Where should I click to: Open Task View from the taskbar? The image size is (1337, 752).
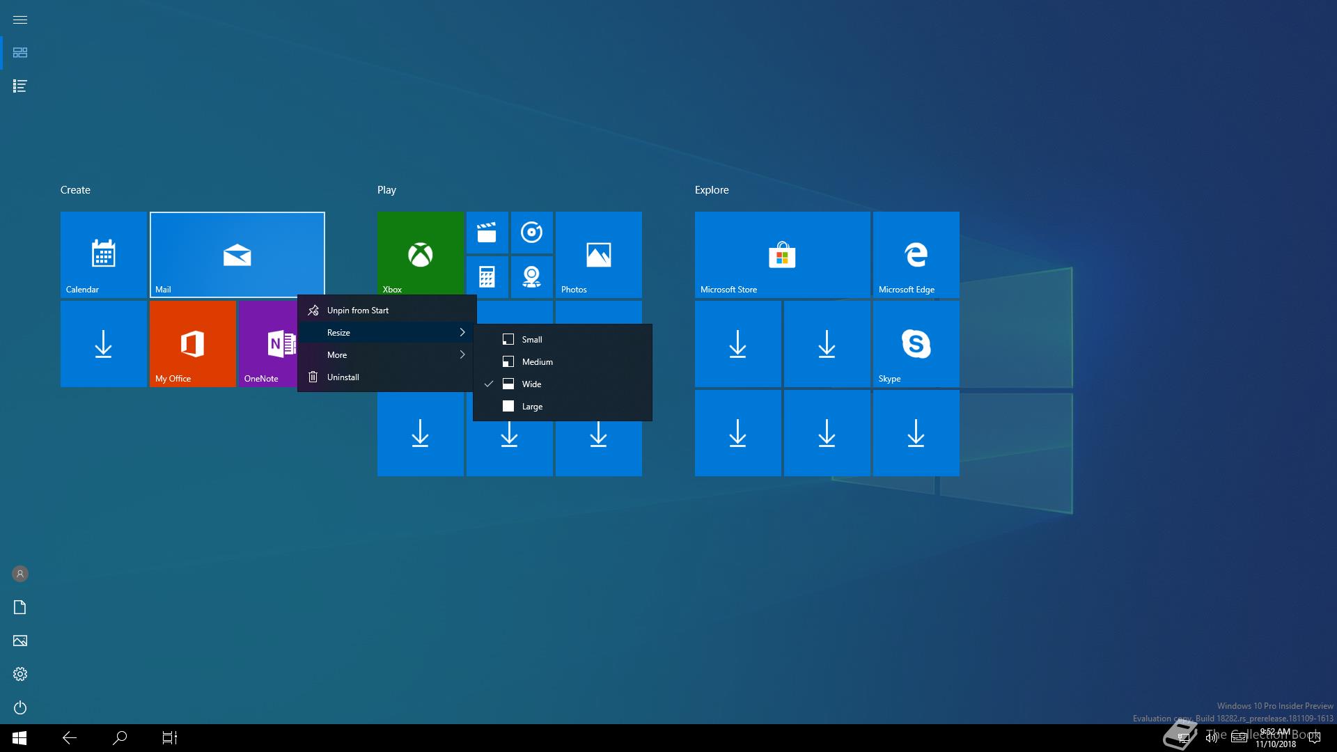(170, 738)
